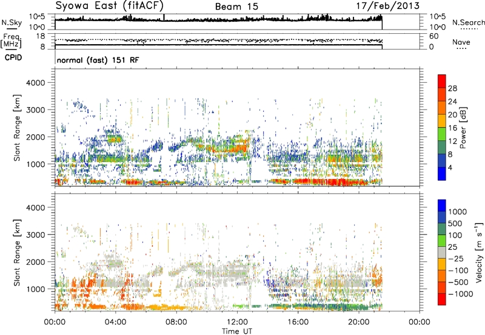Click the "08:00" time tick label
The height and width of the screenshot is (335, 485).
coord(176,322)
